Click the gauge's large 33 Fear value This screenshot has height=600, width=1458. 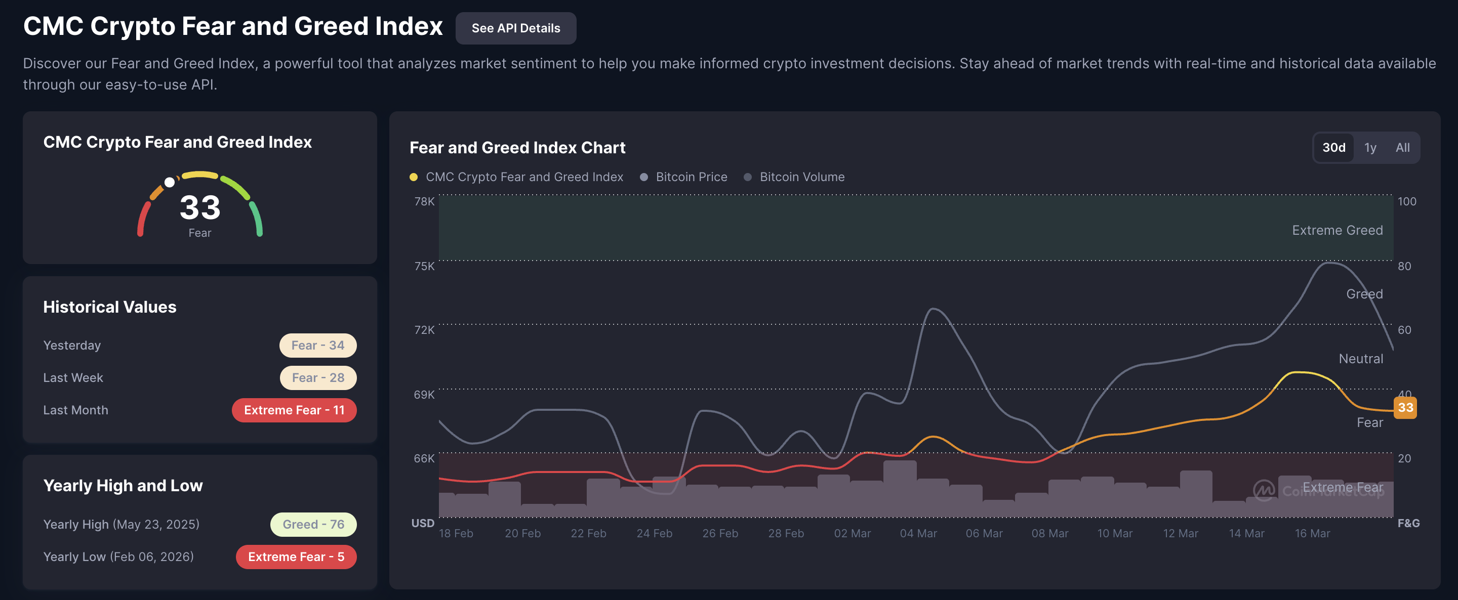tap(200, 208)
